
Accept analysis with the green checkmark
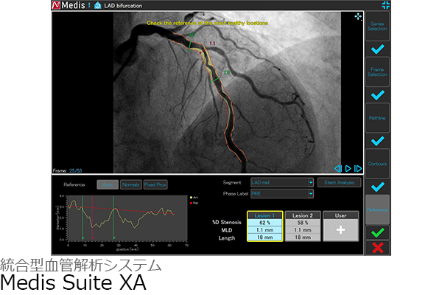(x=377, y=232)
